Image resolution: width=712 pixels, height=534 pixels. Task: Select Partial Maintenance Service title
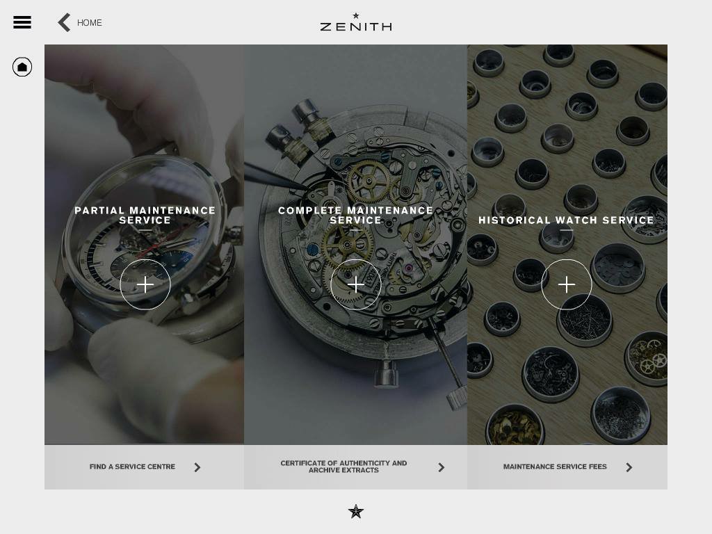[145, 216]
